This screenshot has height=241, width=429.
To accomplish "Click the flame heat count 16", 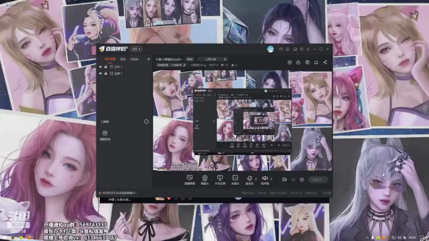I will tap(224, 65).
